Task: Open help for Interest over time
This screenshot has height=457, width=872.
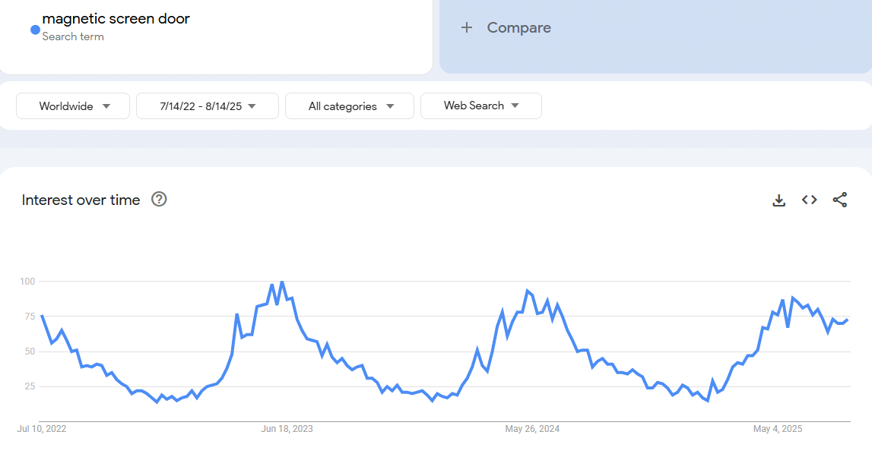Action: (x=159, y=200)
